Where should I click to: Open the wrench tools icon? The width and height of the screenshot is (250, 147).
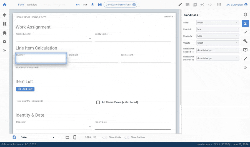click(245, 41)
